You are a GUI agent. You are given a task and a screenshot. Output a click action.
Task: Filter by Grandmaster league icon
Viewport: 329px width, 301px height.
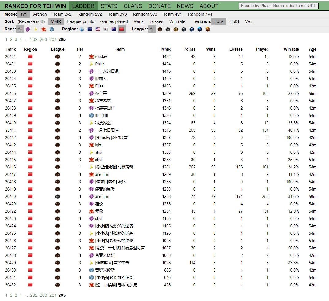tap(208, 29)
